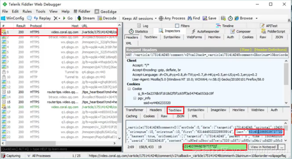Replay the selected session
This screenshot has height=159, width=292.
(x=42, y=18)
